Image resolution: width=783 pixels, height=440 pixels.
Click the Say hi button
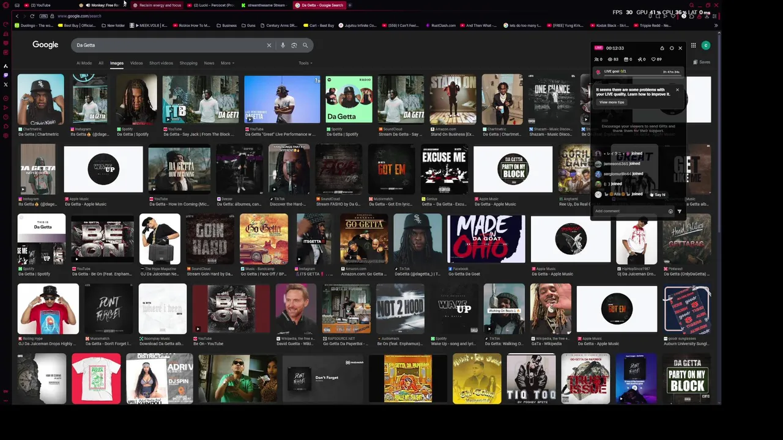(x=658, y=194)
